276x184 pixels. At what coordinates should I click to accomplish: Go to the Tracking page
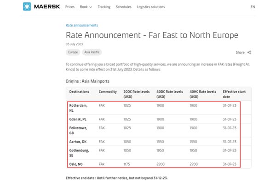click(x=104, y=7)
